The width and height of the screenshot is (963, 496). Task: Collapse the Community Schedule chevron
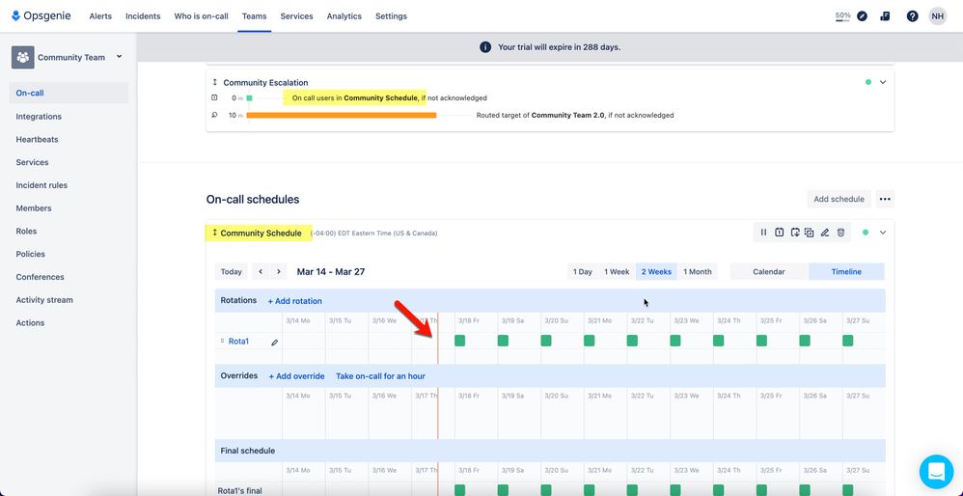[883, 232]
